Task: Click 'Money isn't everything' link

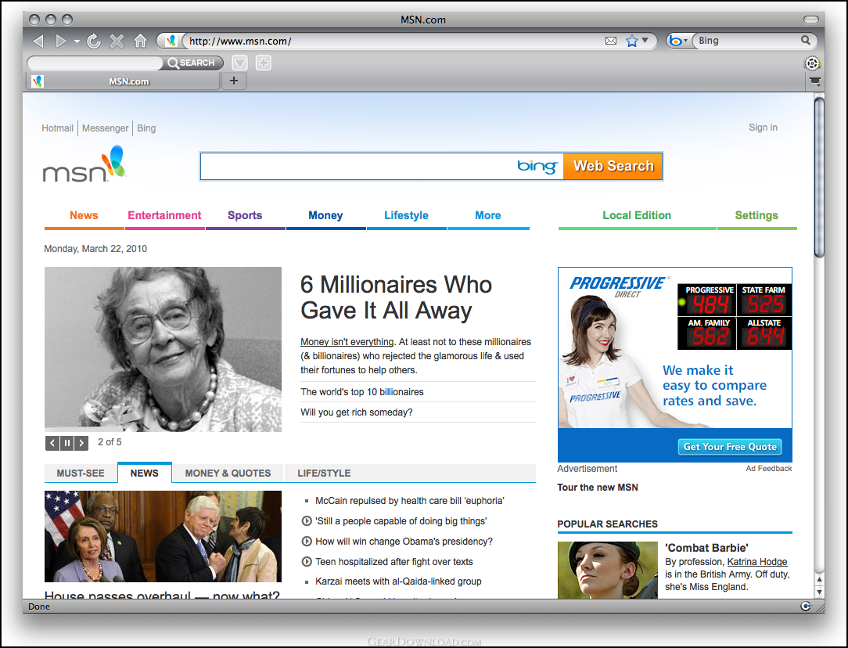Action: (347, 342)
